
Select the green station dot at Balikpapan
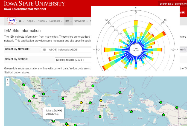click(90, 103)
